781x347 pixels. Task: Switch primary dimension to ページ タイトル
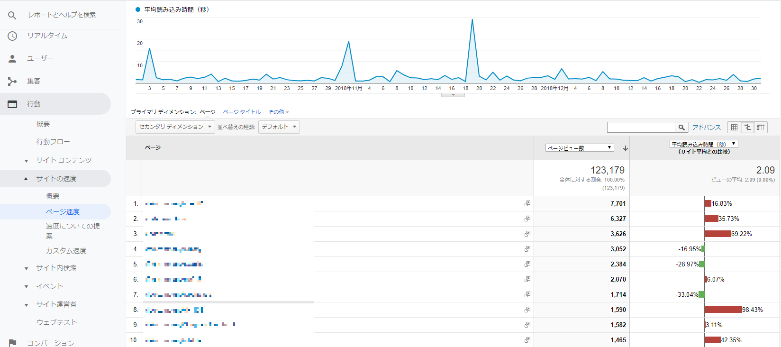tap(242, 112)
